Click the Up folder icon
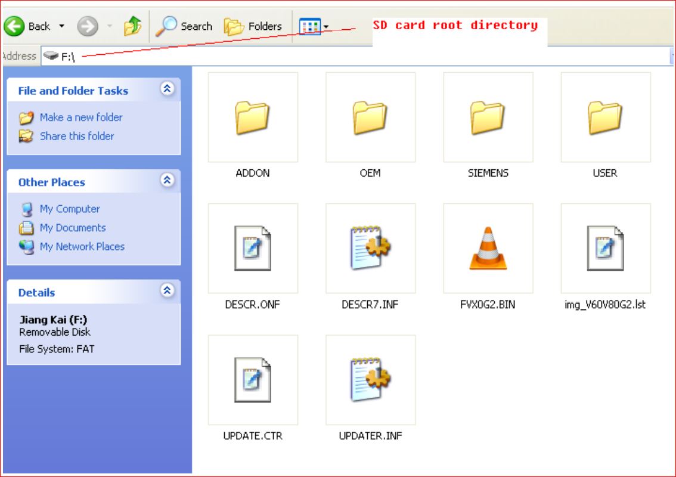Image resolution: width=676 pixels, height=477 pixels. tap(131, 26)
